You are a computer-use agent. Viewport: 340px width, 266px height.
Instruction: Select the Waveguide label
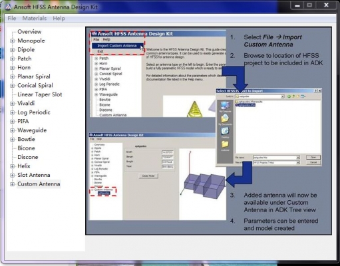click(32, 130)
